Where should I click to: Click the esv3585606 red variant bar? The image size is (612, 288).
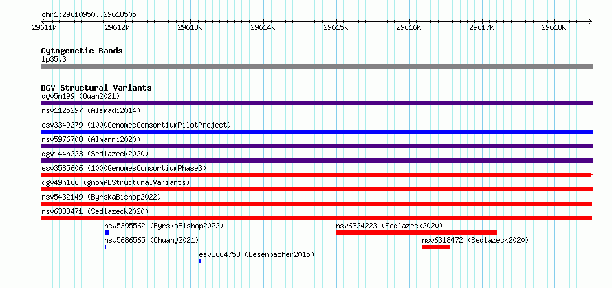click(x=316, y=175)
